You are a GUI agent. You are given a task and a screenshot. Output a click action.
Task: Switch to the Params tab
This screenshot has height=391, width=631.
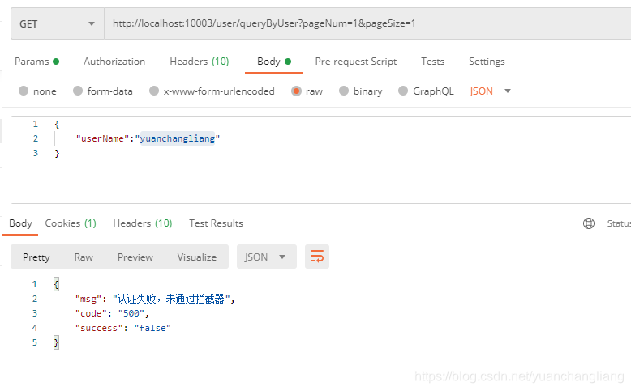(x=37, y=62)
